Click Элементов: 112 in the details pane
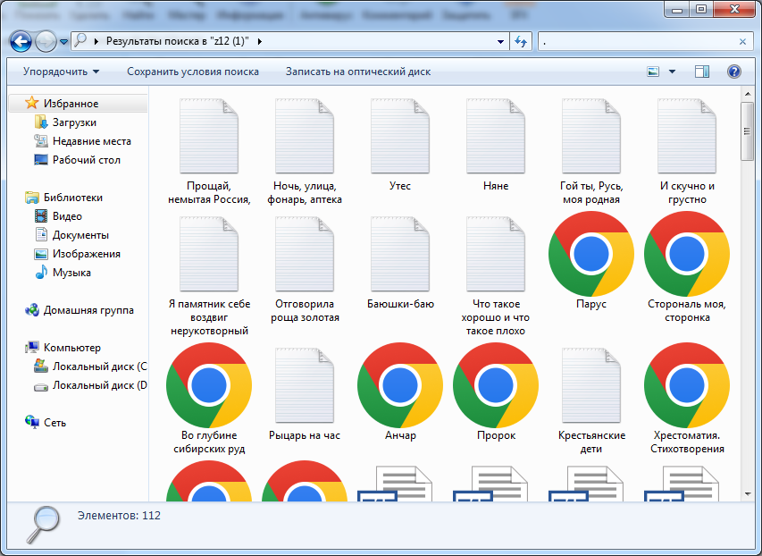Image resolution: width=762 pixels, height=556 pixels. 119,516
